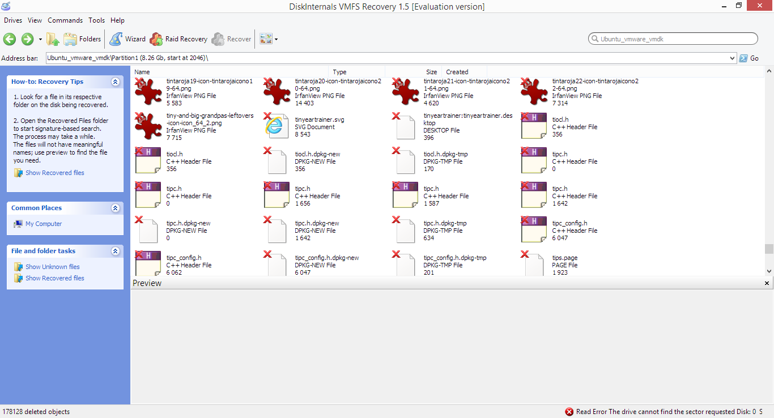Click Show Recovered files link in Recovery Tips
The width and height of the screenshot is (774, 418).
click(54, 173)
